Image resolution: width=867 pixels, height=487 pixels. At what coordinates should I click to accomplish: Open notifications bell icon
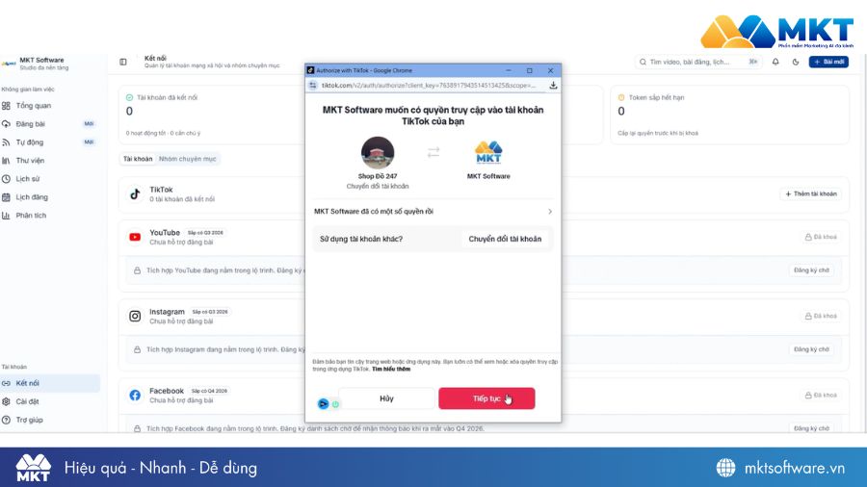coord(775,62)
